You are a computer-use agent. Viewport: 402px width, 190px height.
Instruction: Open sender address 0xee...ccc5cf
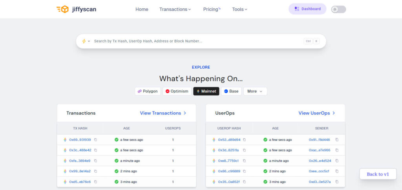(319, 171)
